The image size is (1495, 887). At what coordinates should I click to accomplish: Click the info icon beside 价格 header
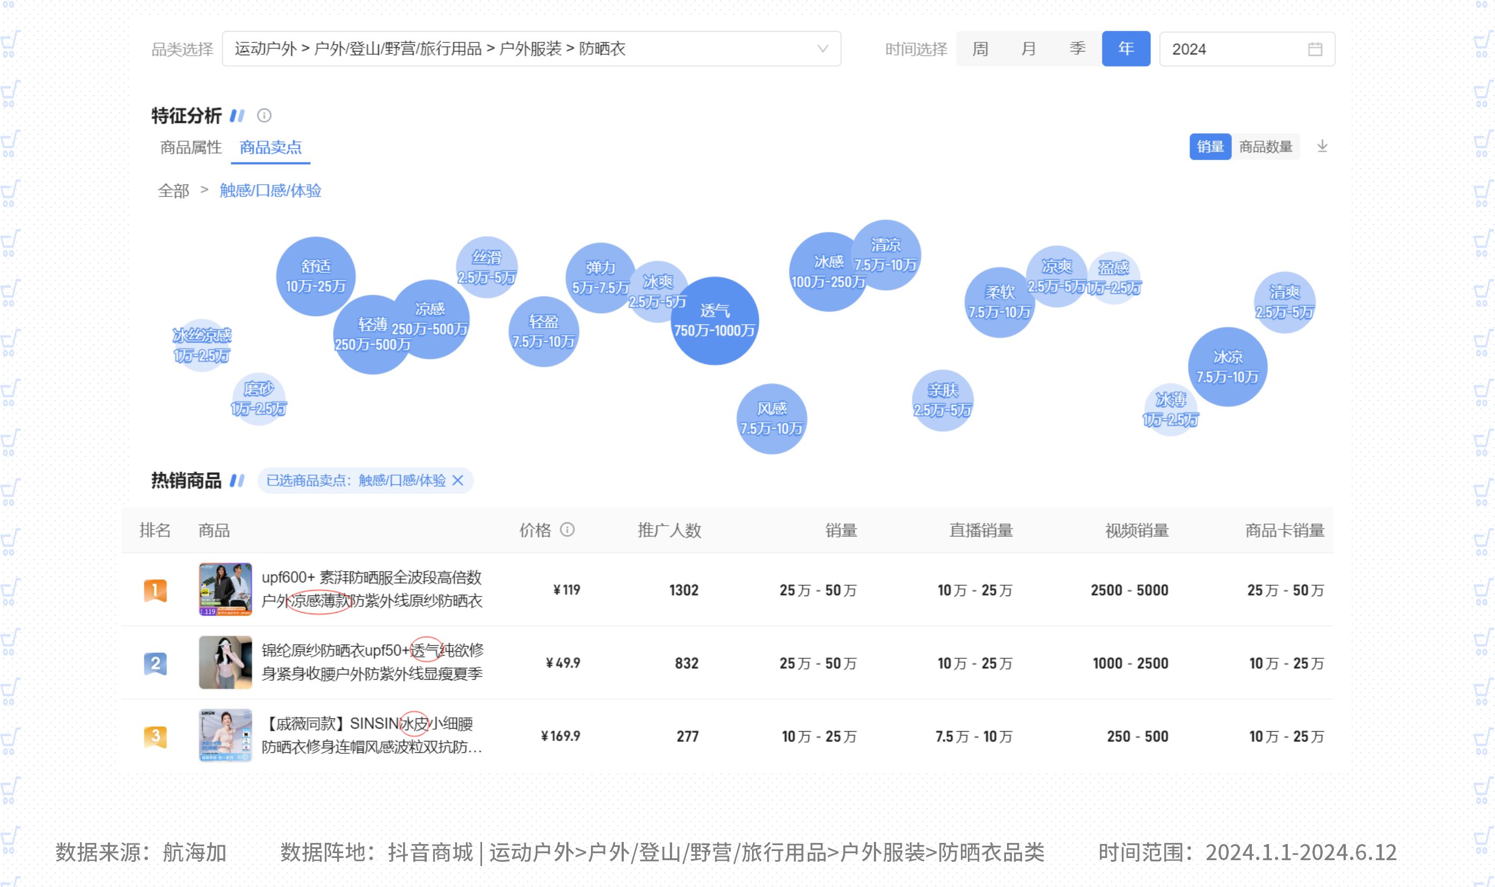567,529
